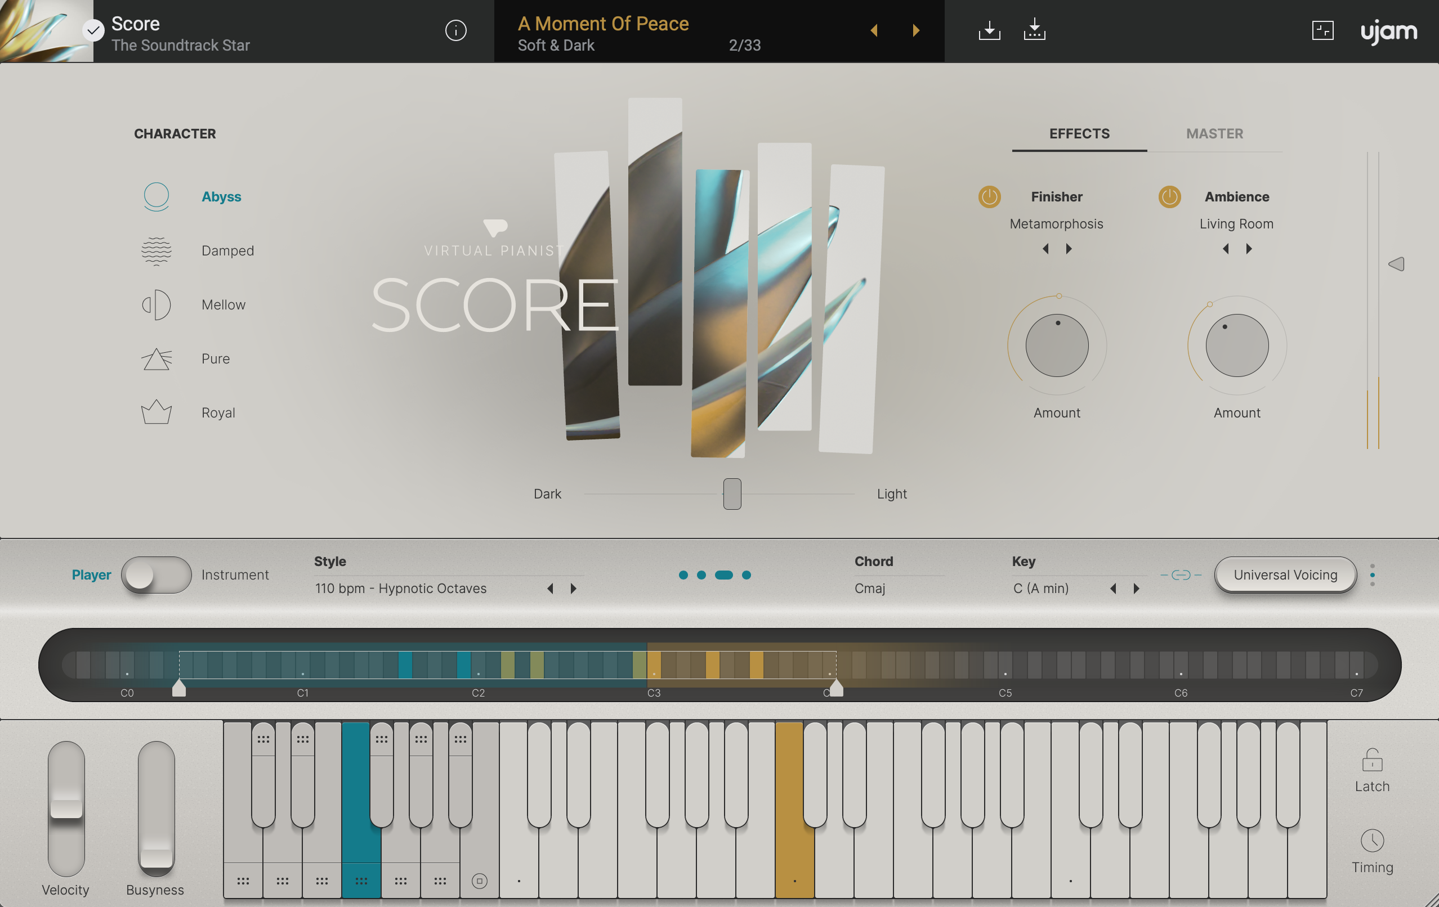
Task: Switch to the MASTER tab
Action: click(1214, 134)
